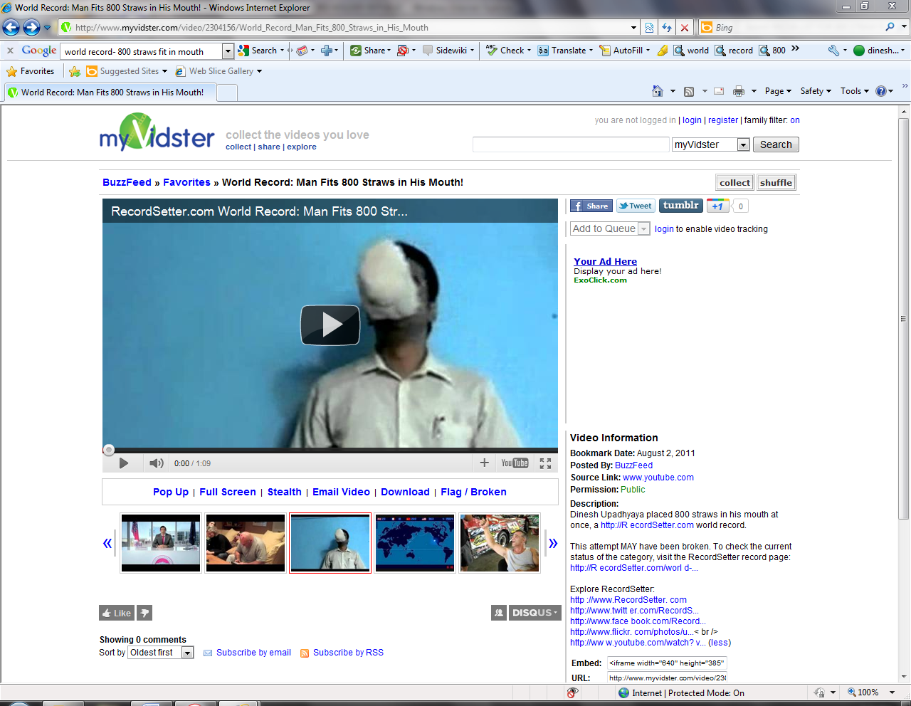The width and height of the screenshot is (911, 706).
Task: Click spelling Check toolbar button
Action: click(508, 51)
